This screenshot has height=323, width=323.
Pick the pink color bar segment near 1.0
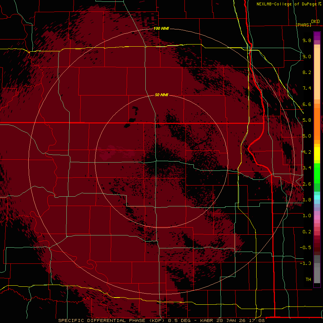pos(317,217)
